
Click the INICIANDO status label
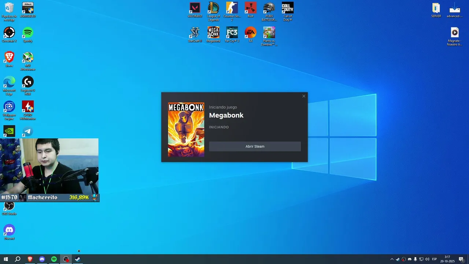[x=219, y=127]
